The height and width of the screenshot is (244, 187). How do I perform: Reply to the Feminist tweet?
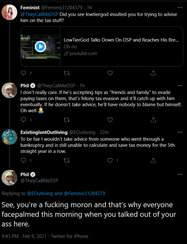(x=23, y=73)
